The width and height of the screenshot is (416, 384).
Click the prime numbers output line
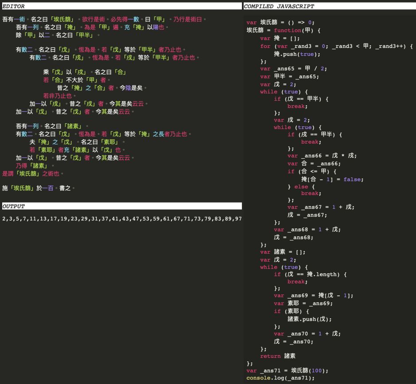(122, 219)
